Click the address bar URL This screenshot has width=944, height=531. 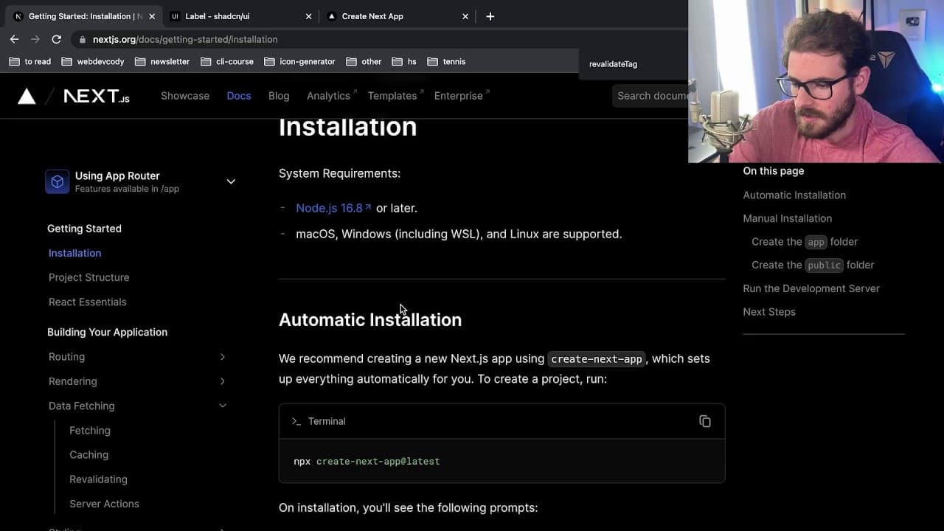(x=185, y=39)
